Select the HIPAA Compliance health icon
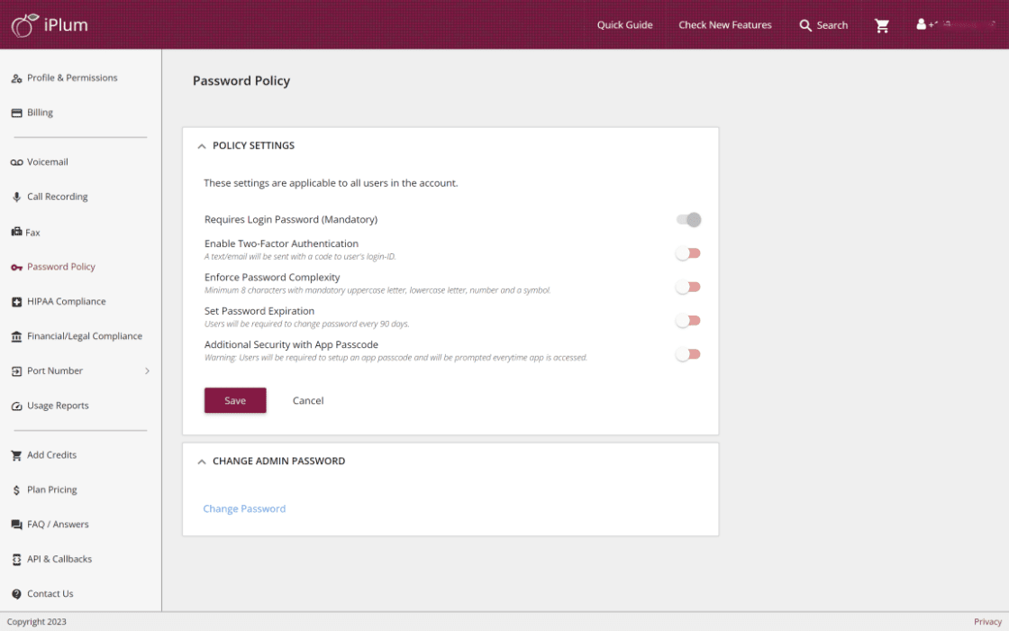 coord(15,301)
